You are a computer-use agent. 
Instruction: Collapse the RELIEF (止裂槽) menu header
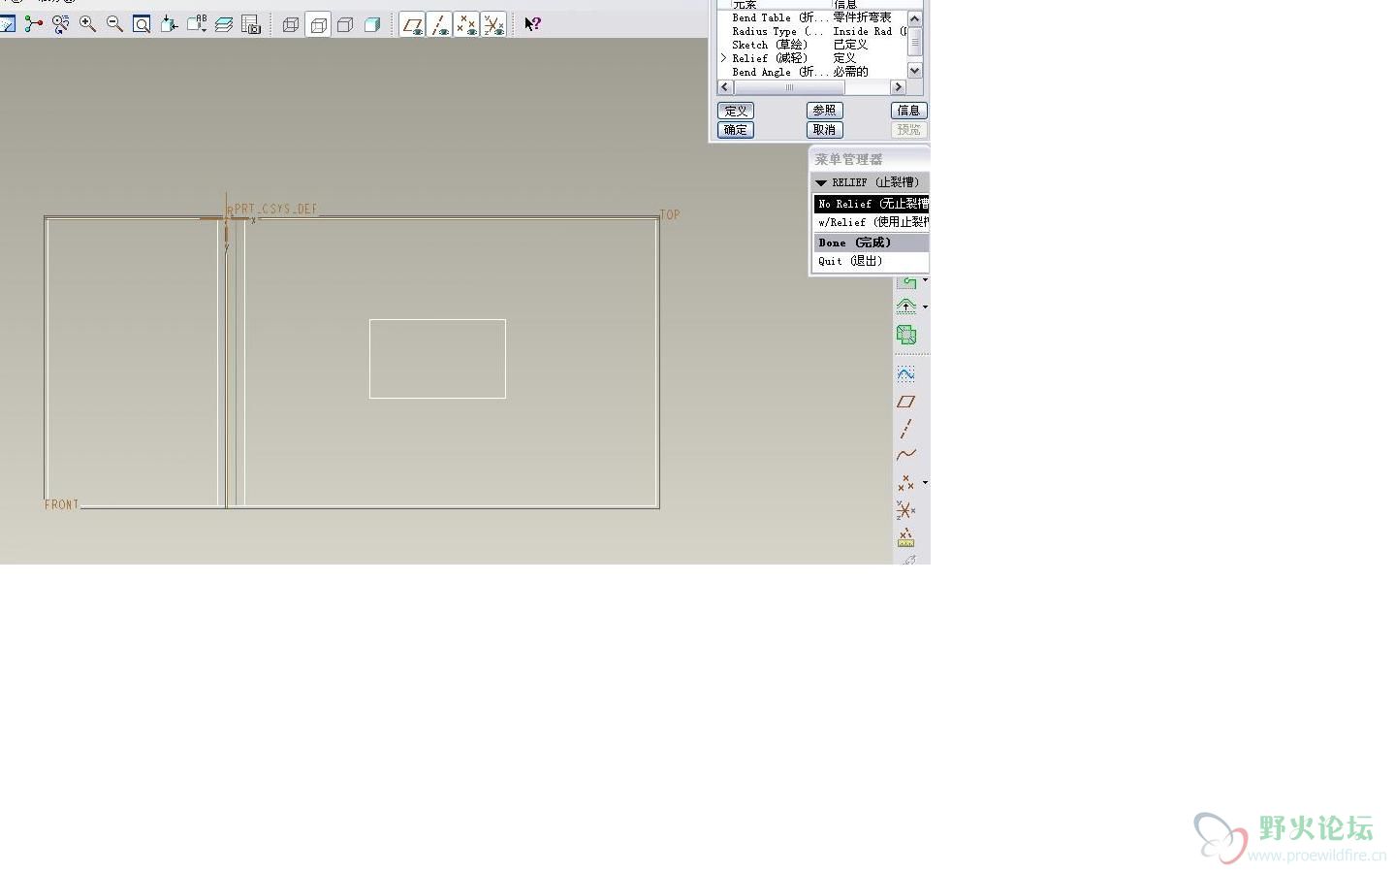pyautogui.click(x=871, y=182)
